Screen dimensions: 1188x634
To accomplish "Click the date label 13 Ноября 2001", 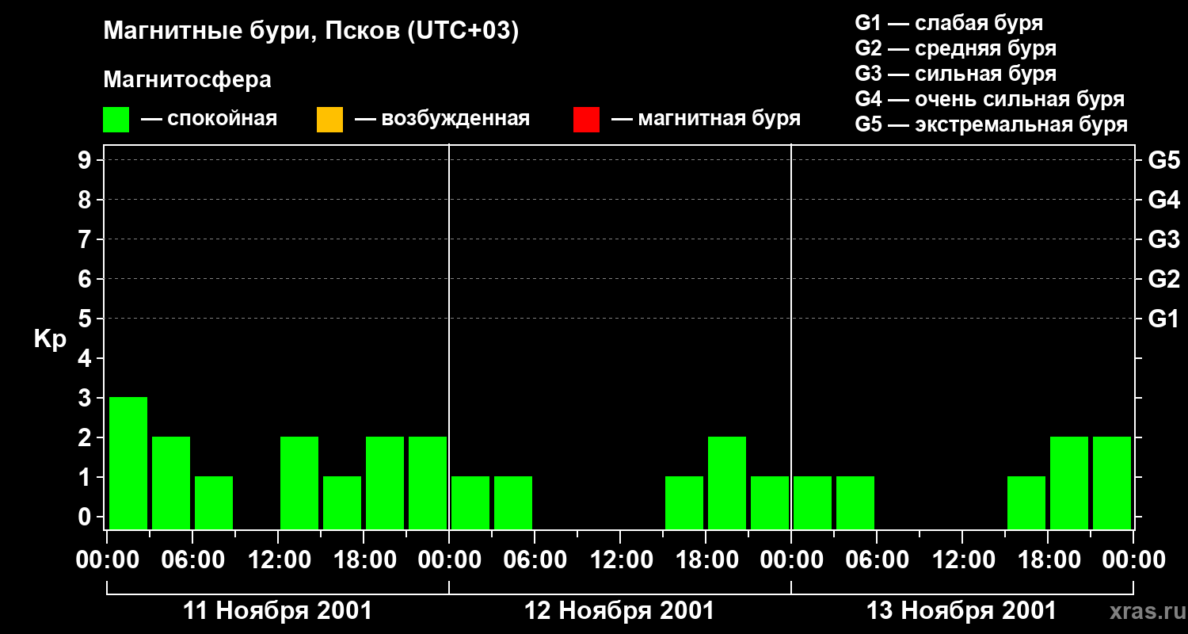I will tap(961, 611).
